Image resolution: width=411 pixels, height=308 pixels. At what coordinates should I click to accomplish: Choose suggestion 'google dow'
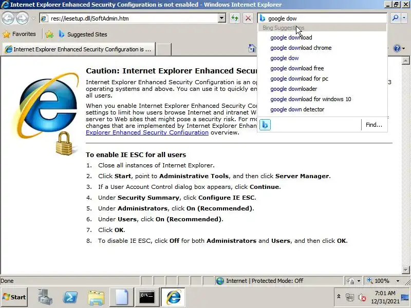click(x=322, y=58)
